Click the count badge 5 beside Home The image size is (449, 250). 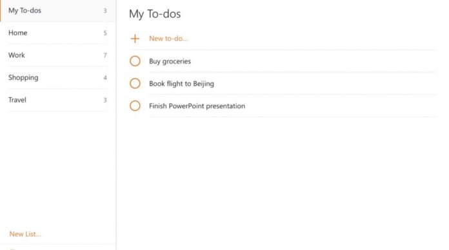pos(105,33)
